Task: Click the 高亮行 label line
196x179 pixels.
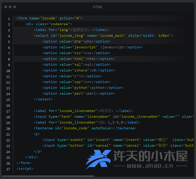Action: pyautogui.click(x=83, y=111)
